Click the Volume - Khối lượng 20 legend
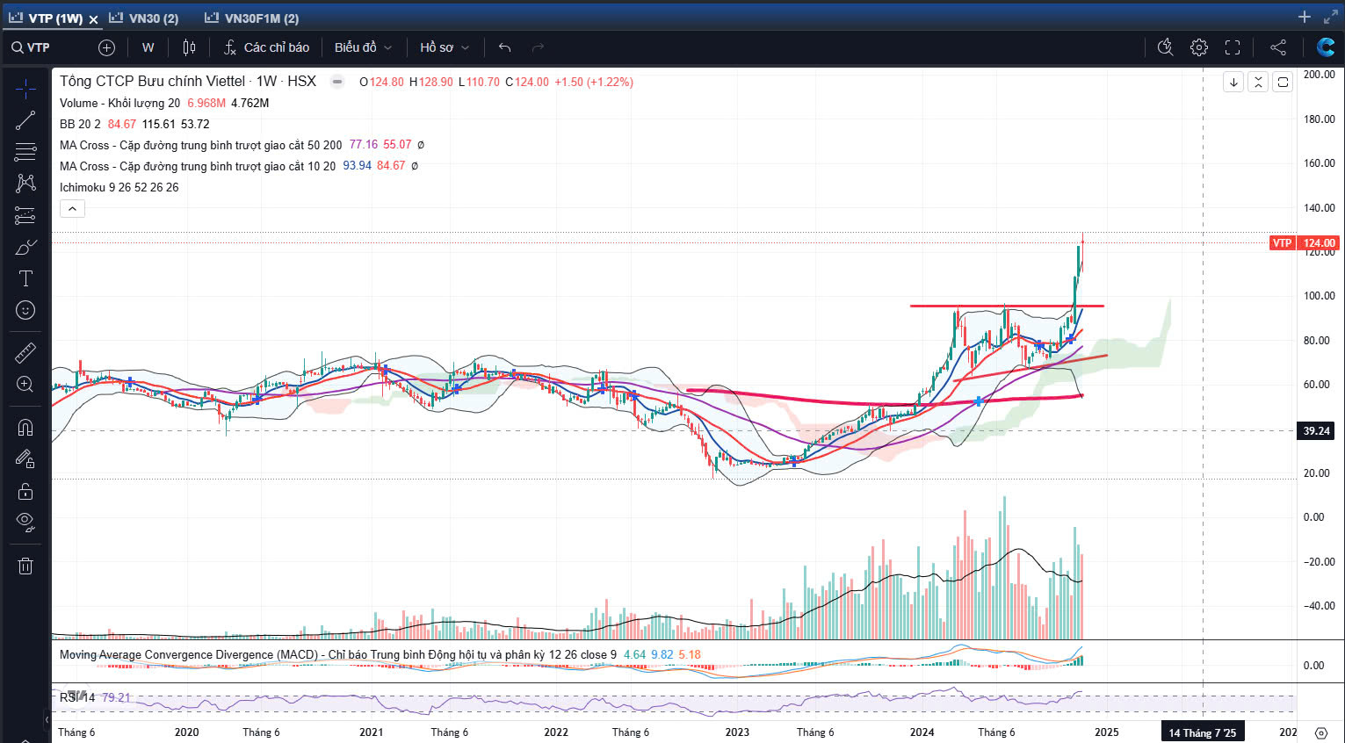The image size is (1345, 743). click(x=119, y=103)
